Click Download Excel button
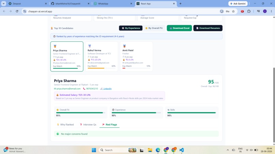 pos(179,28)
